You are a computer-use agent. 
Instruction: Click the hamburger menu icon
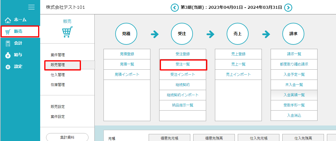click(31, 7)
